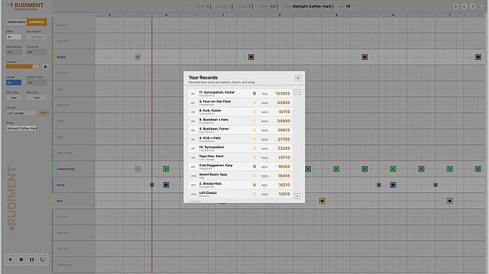
Task: Open the 'Velvet Room: Easy' record row
Action: [241, 176]
